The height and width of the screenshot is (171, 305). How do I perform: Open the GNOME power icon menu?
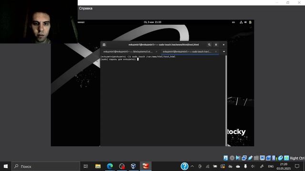[250, 22]
